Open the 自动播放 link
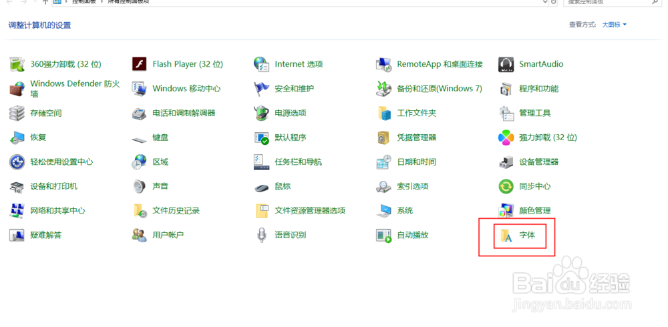 coord(412,235)
